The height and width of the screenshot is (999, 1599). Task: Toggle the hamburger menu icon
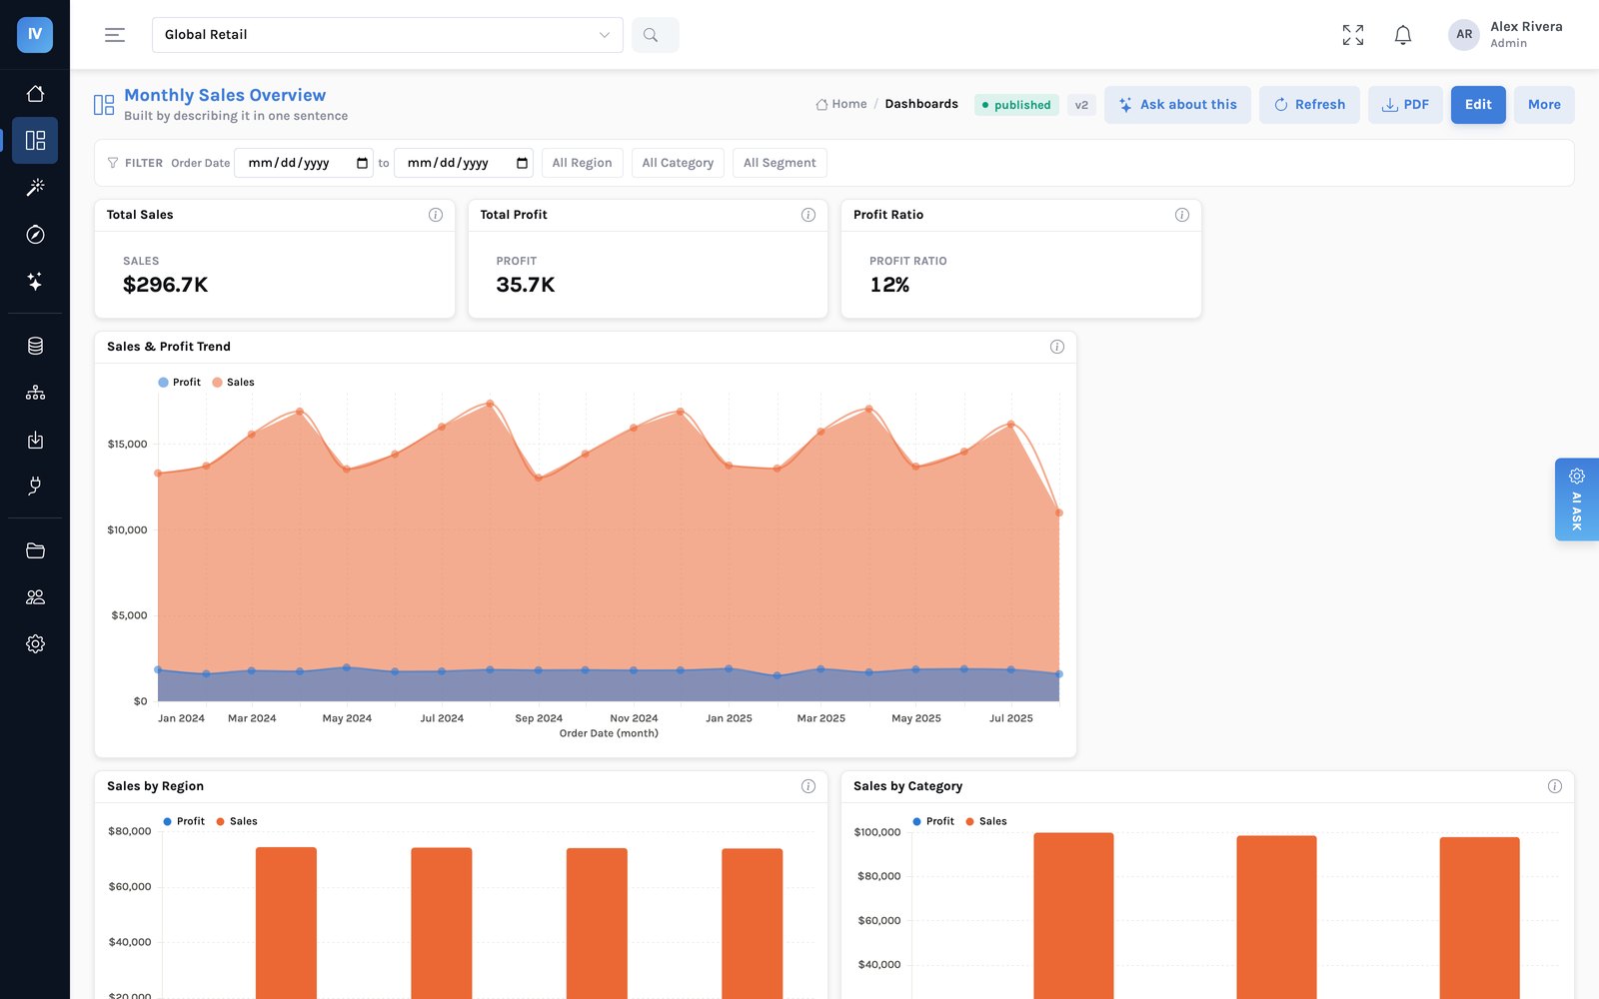coord(115,35)
